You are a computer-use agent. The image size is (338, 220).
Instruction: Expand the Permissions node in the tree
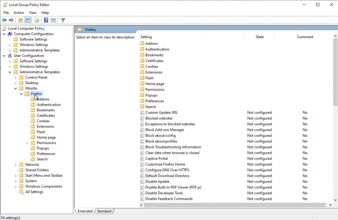tap(26, 142)
